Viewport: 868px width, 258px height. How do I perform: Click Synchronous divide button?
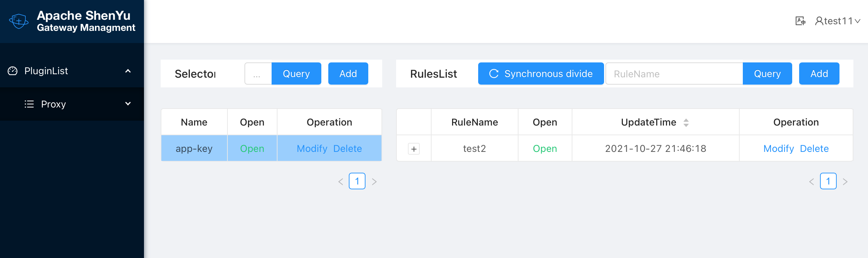[x=541, y=74]
